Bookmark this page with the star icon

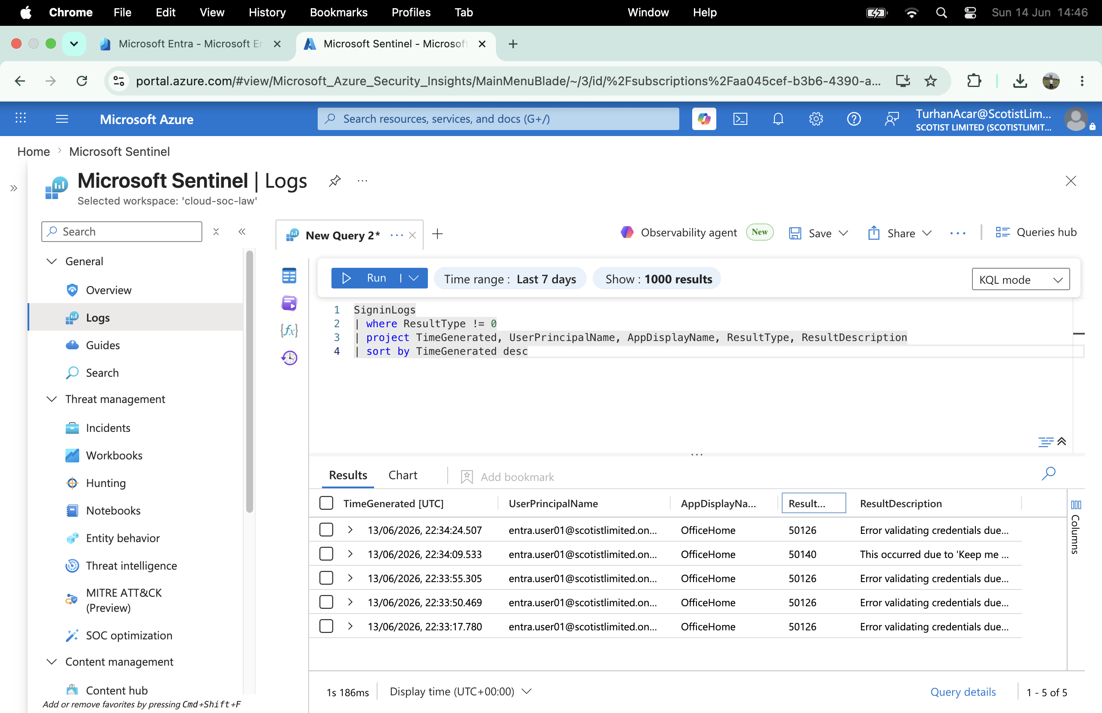tap(930, 81)
